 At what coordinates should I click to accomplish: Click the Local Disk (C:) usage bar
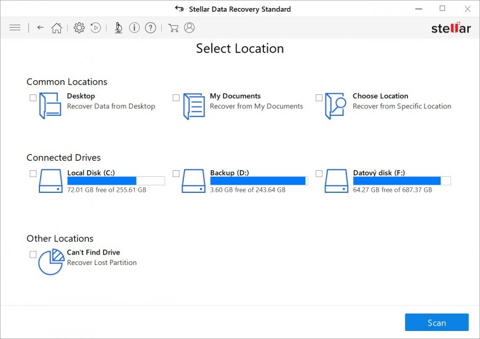click(116, 181)
